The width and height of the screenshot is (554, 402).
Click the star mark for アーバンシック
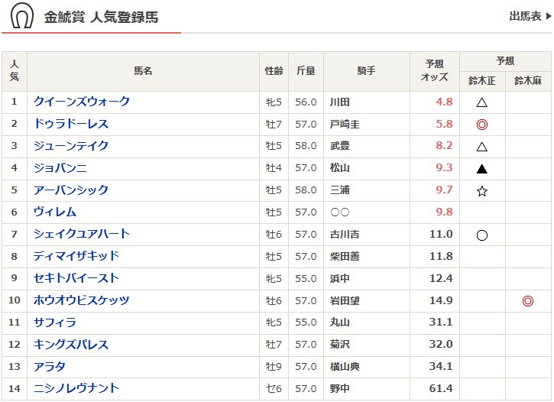(481, 191)
